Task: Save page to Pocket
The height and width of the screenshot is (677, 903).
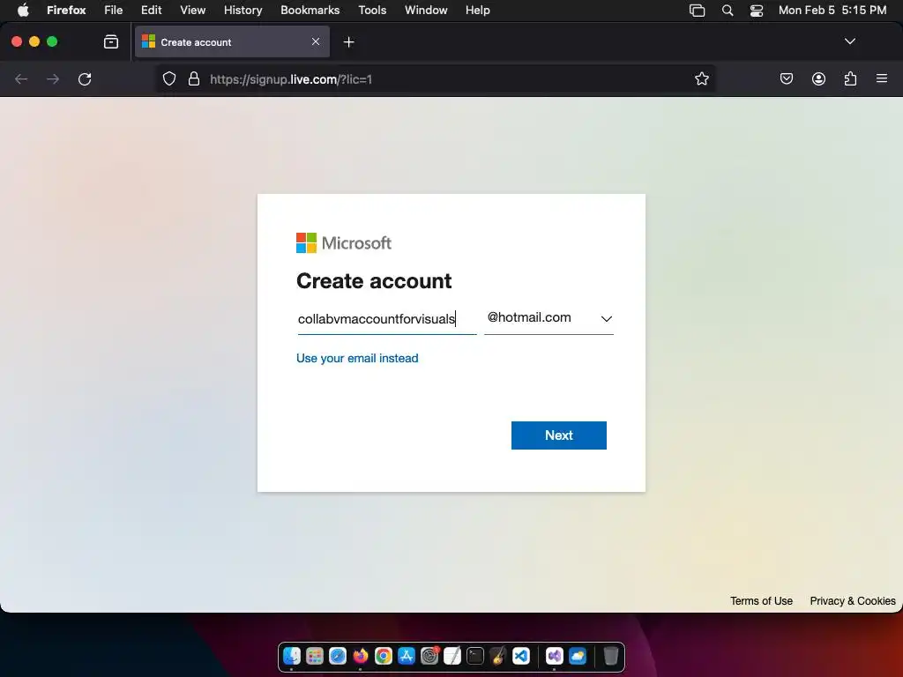Action: coord(787,78)
